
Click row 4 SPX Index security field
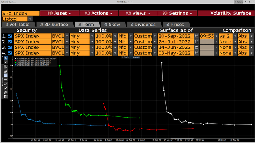pos(32,53)
